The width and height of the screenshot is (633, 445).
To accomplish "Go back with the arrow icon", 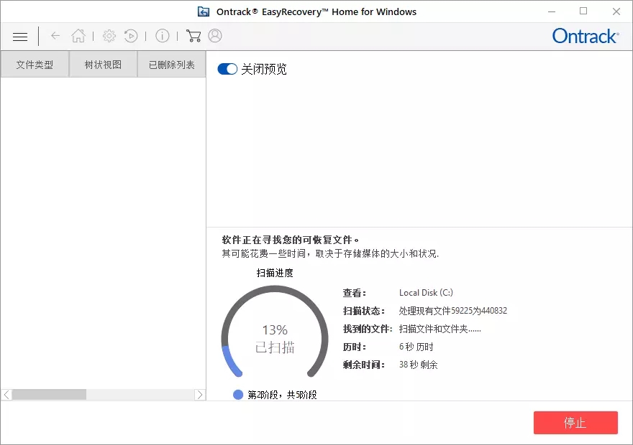I will (x=55, y=36).
